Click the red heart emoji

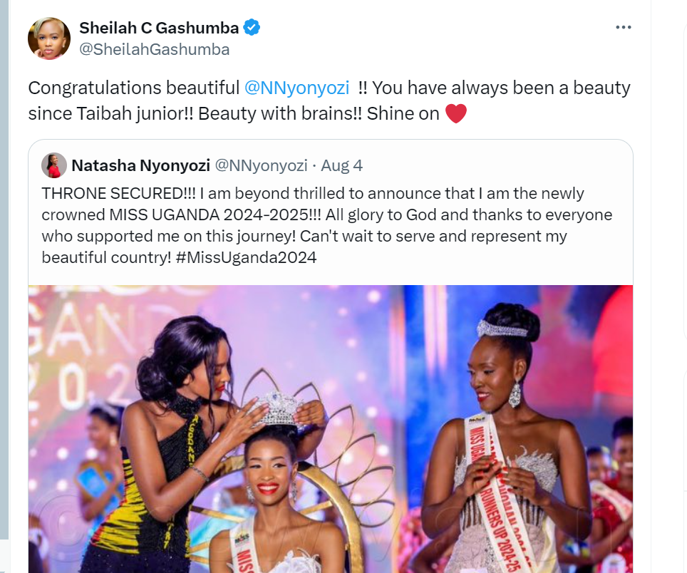tap(455, 113)
